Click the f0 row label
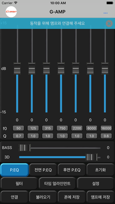The image size is (115, 204). (5, 129)
